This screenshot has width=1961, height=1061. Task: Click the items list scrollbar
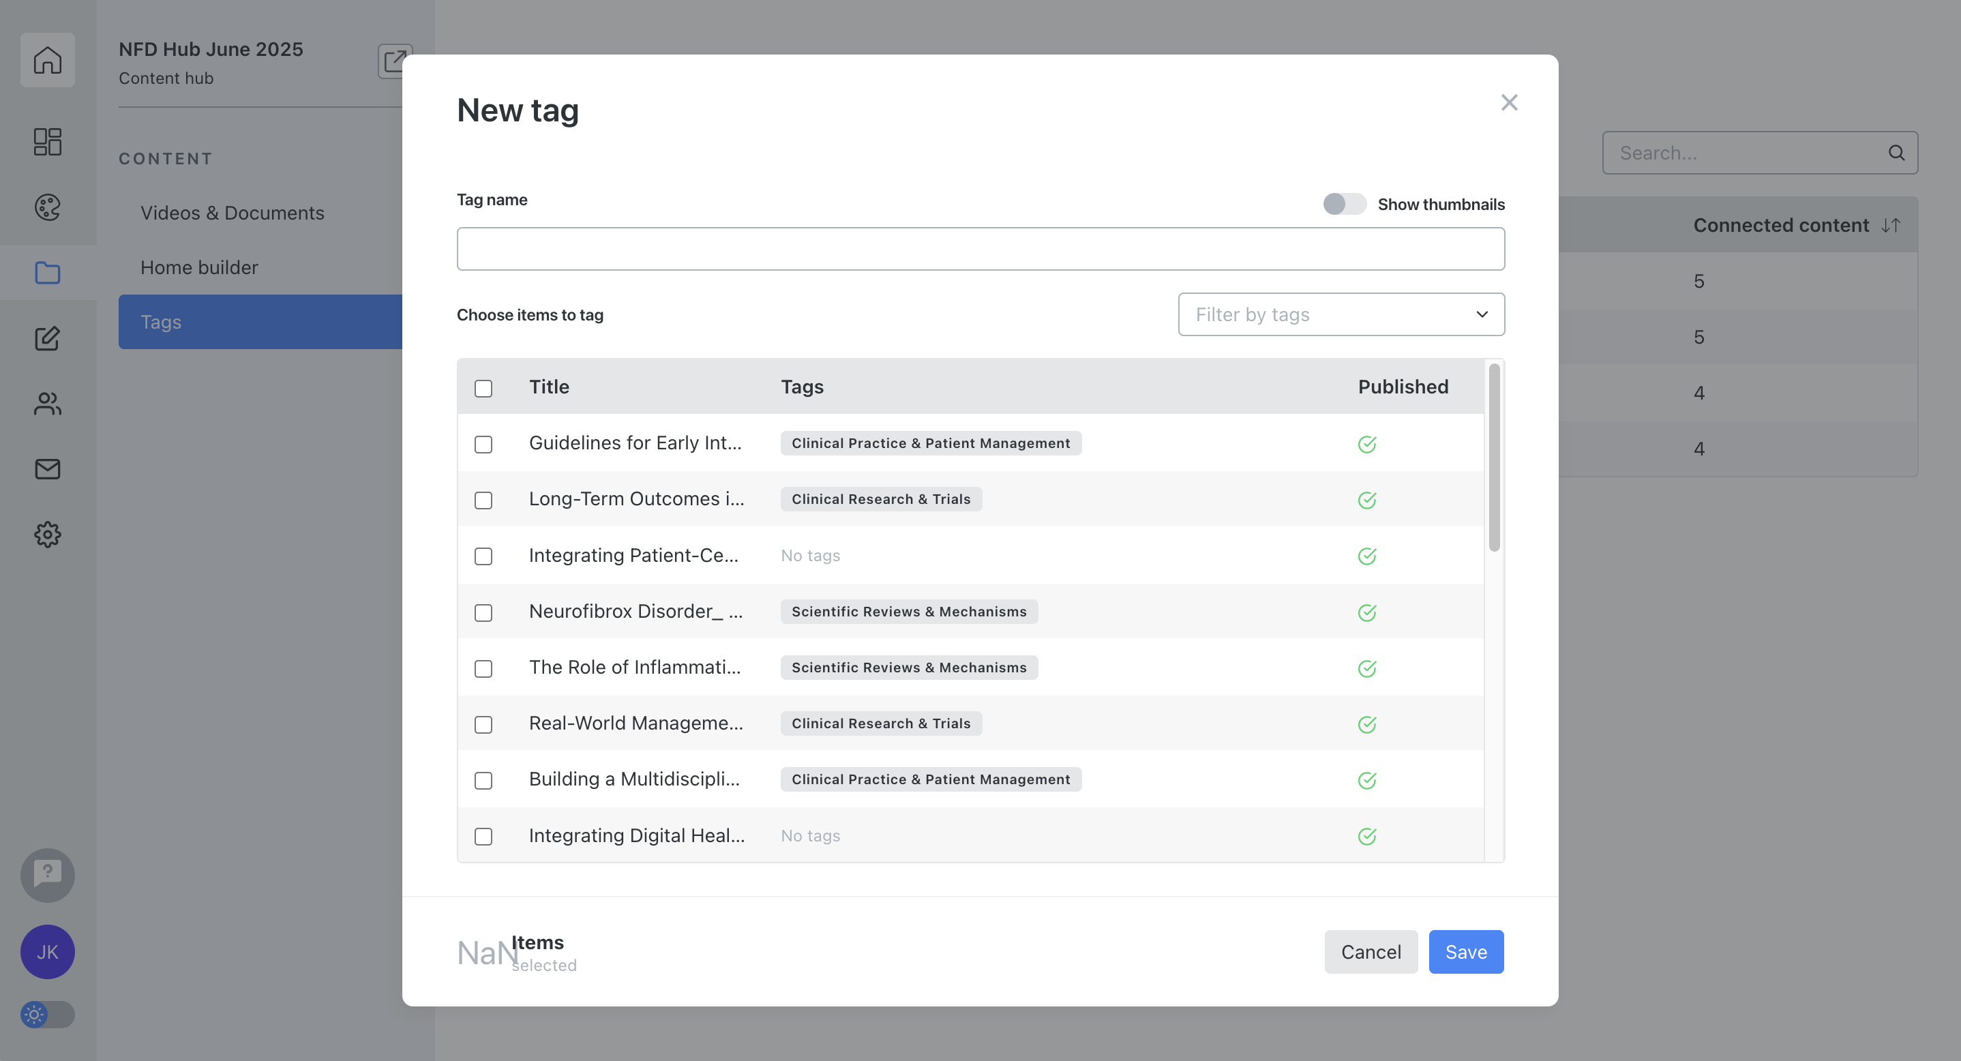(x=1495, y=458)
